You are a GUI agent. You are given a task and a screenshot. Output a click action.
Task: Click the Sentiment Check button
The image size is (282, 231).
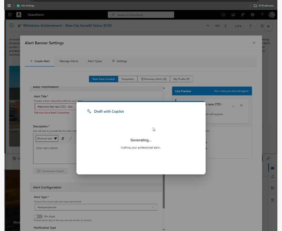pyautogui.click(x=51, y=171)
